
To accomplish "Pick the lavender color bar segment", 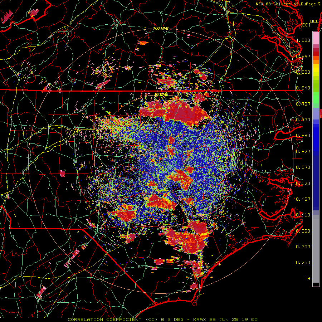I will pos(316,113).
